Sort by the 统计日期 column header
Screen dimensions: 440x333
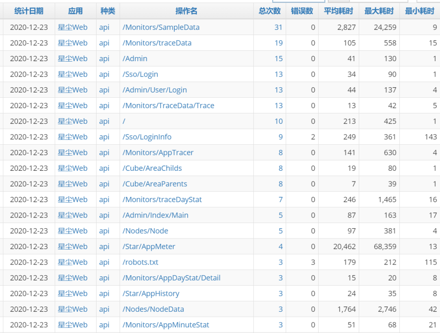click(29, 11)
